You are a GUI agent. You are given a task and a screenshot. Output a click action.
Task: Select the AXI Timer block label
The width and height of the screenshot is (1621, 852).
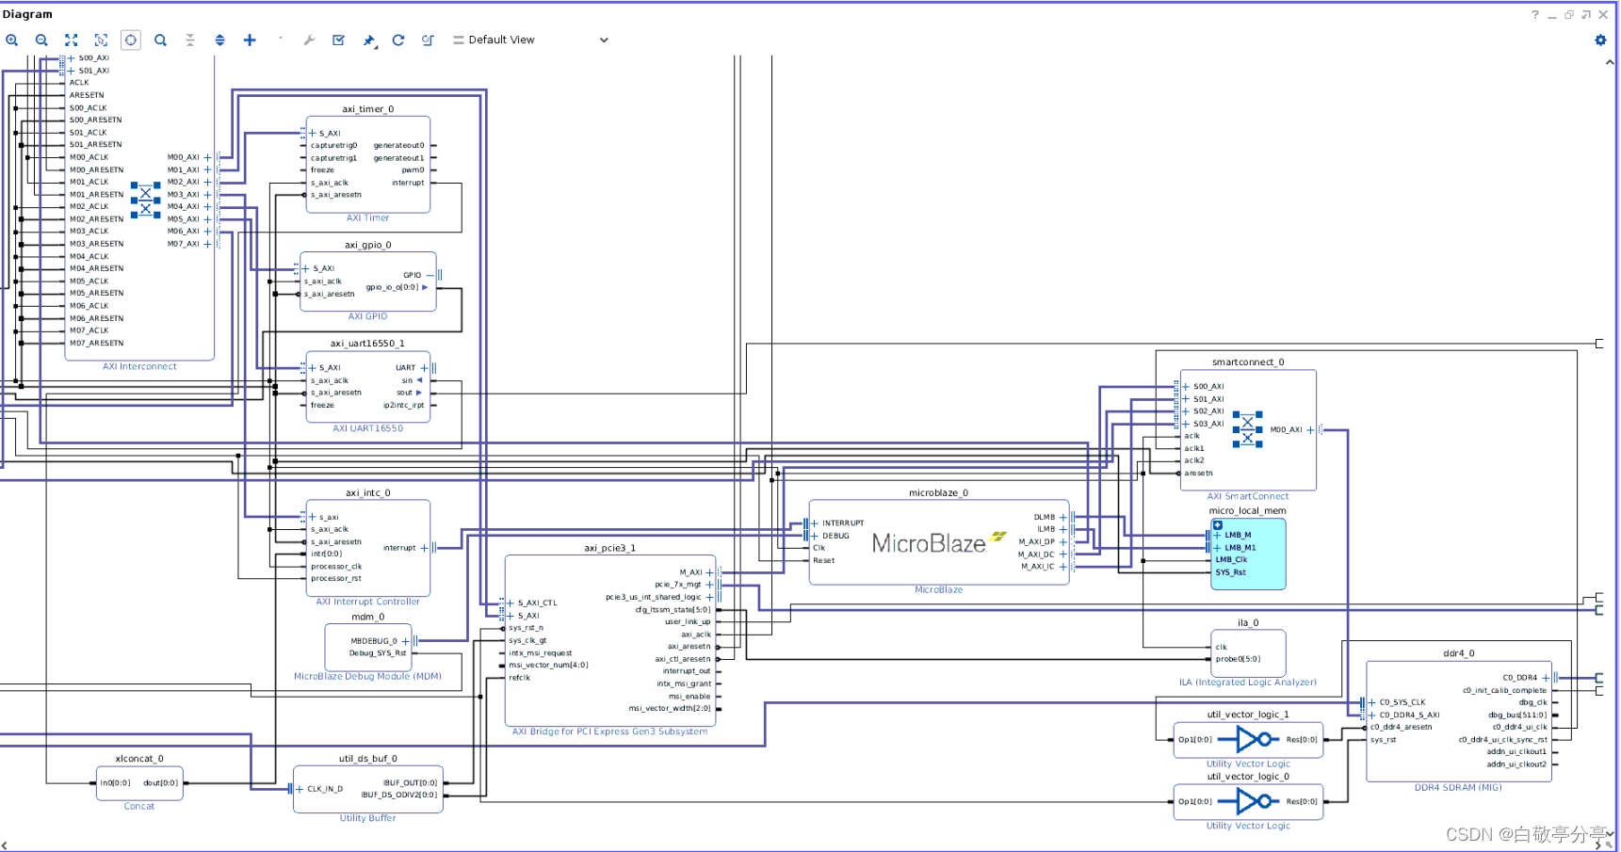[x=367, y=217]
